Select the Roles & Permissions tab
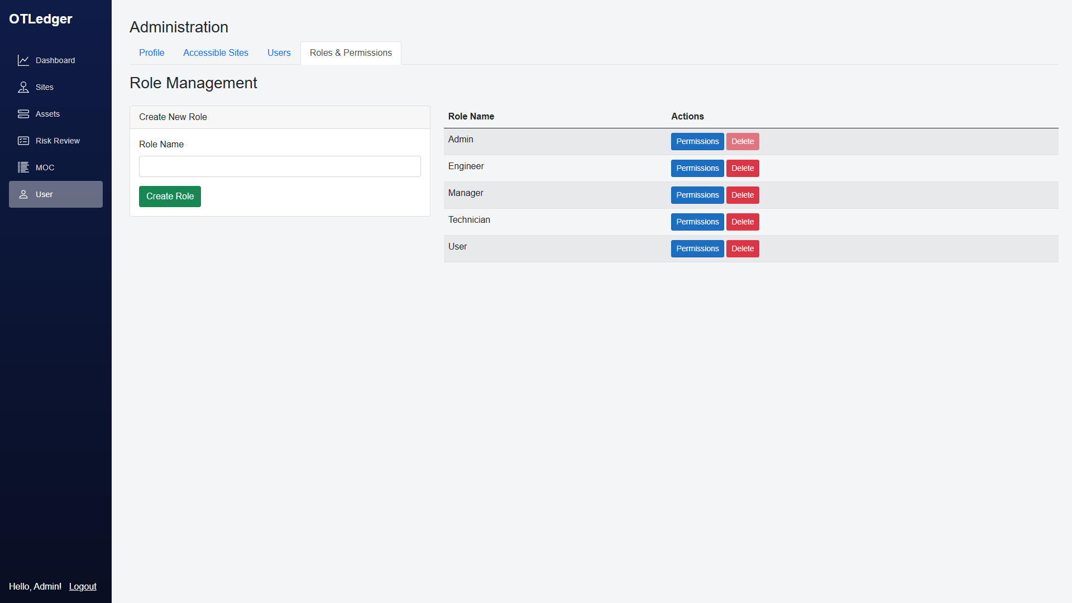1072x603 pixels. 351,52
